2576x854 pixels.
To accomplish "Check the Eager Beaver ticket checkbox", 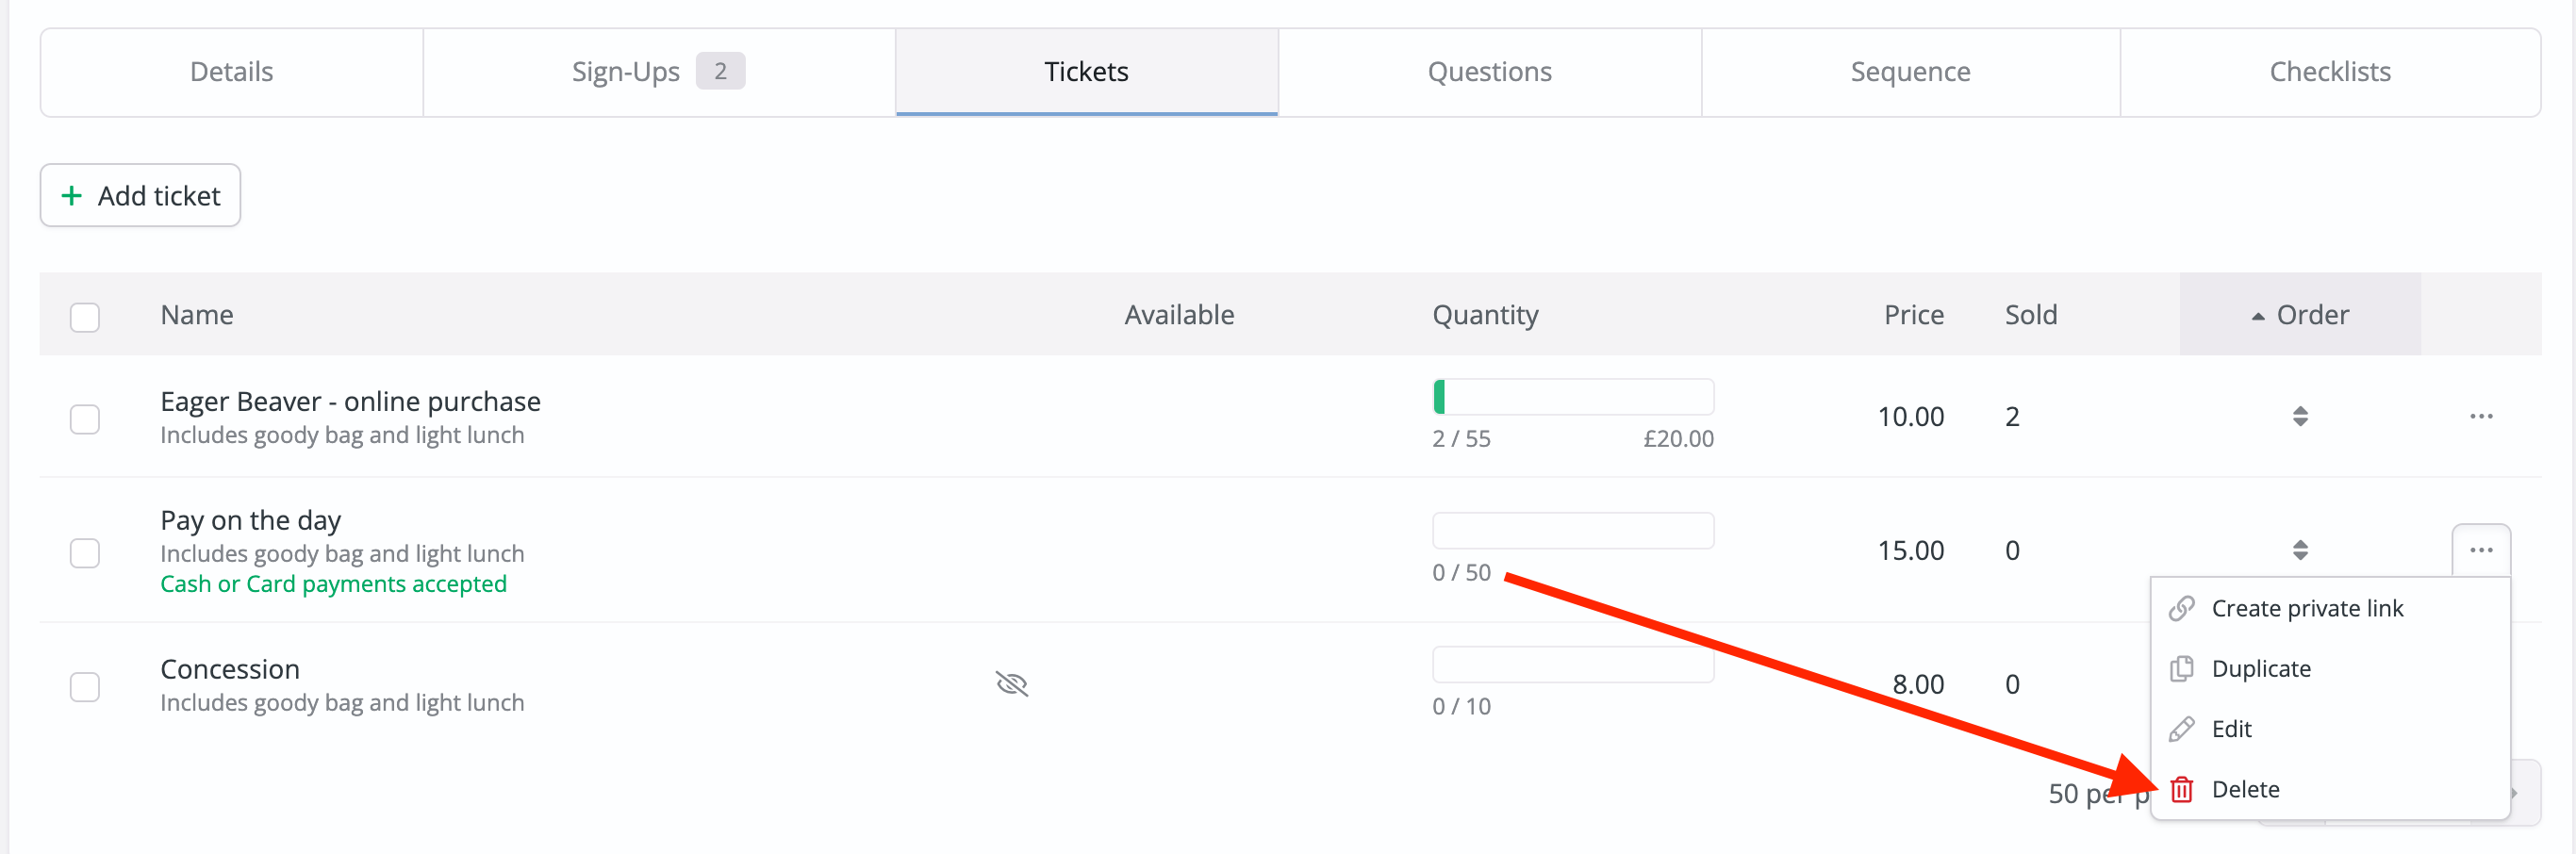I will click(x=85, y=419).
